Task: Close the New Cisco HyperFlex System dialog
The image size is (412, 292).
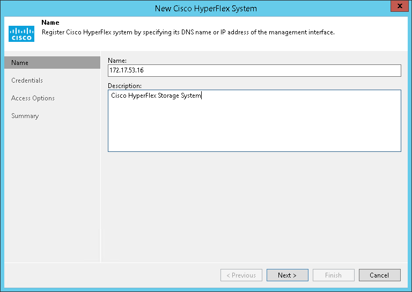Action: tap(398, 8)
